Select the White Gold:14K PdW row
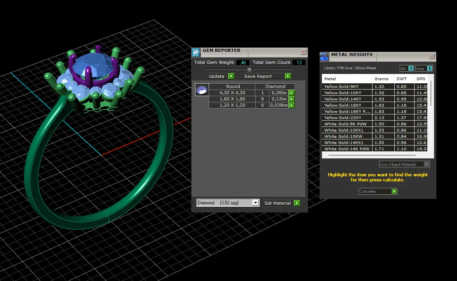Image resolution: width=457 pixels, height=281 pixels. pos(375,149)
